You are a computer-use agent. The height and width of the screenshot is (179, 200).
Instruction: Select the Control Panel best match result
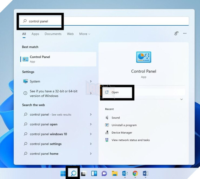(58, 59)
